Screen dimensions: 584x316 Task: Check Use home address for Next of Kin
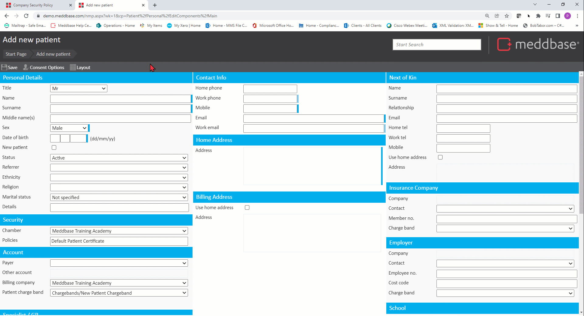(440, 157)
